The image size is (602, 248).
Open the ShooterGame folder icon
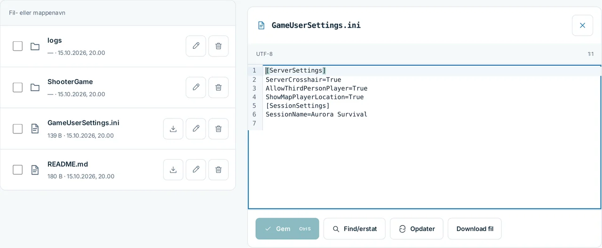tap(35, 87)
